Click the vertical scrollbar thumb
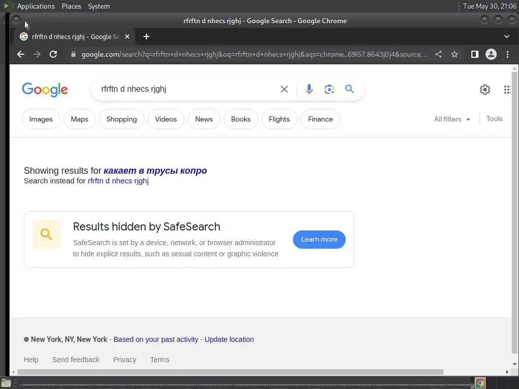Screen dimensions: 519x389 tap(514, 212)
